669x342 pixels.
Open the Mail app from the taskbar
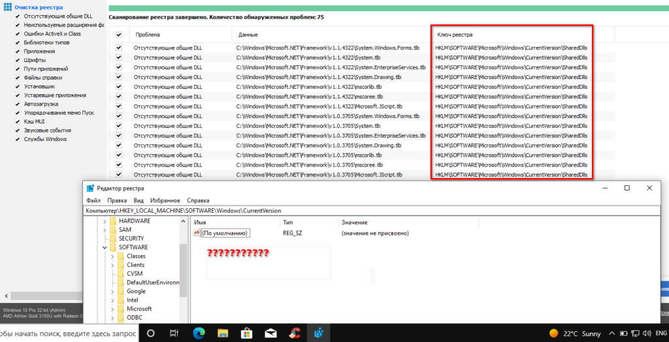click(271, 333)
